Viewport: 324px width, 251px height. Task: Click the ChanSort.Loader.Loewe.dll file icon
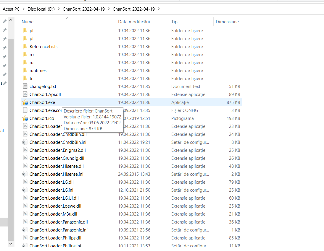(x=25, y=206)
